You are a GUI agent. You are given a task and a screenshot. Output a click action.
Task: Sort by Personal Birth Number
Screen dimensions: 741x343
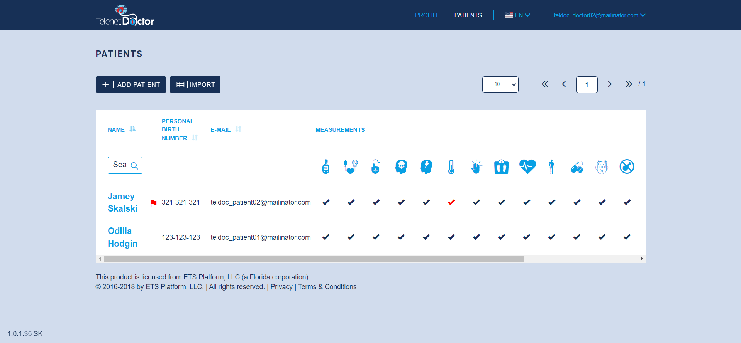[195, 138]
